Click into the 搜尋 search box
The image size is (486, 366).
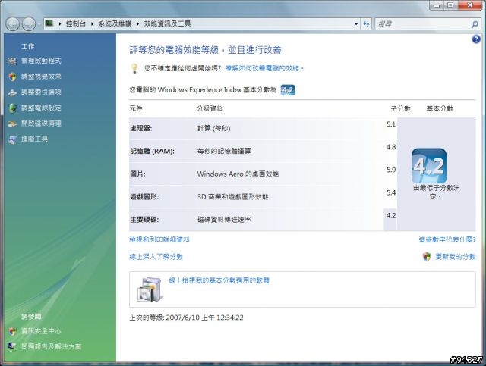coord(423,23)
